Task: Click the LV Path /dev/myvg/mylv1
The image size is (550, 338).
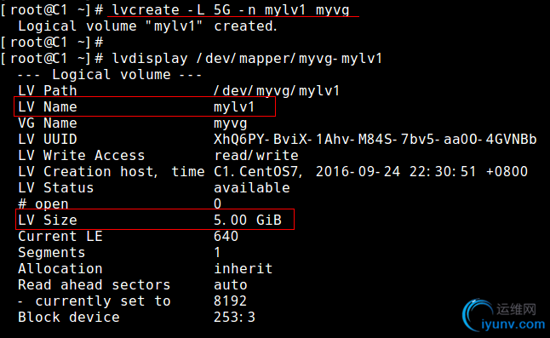Action: coord(277,91)
